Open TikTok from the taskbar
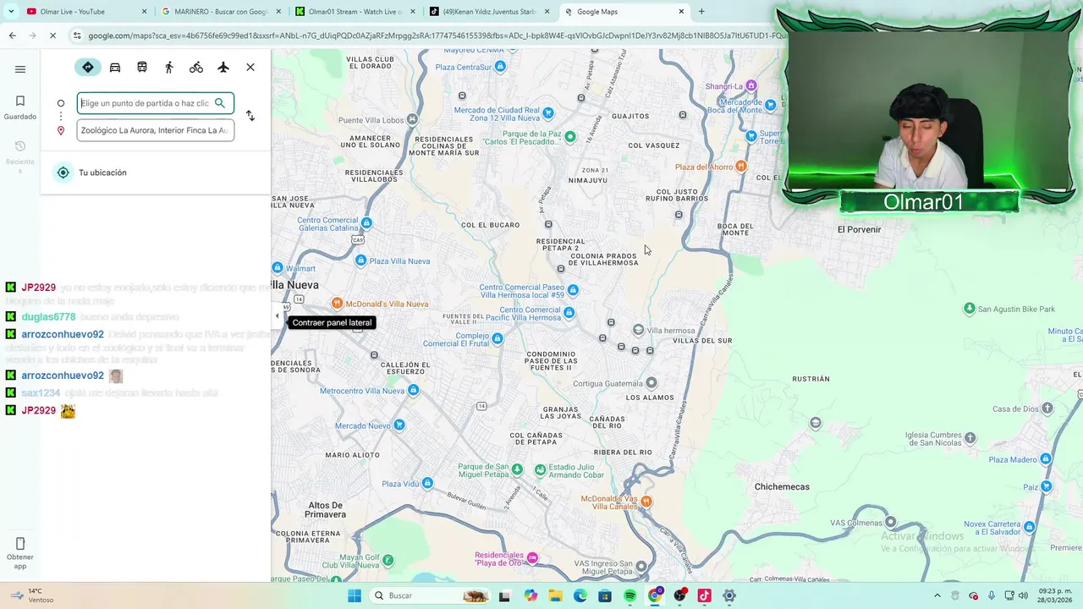 (704, 595)
